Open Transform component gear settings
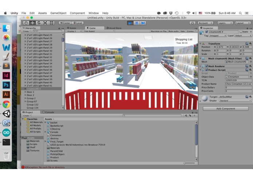Screen dimensions: 253x180 point(250,44)
